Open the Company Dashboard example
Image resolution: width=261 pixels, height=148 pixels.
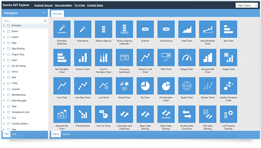[x=124, y=58]
